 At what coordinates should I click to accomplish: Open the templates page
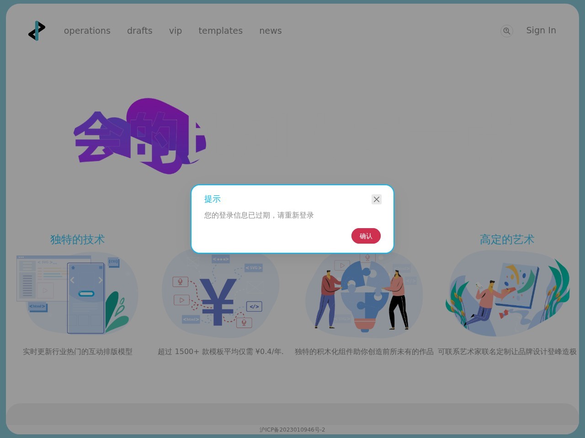(221, 31)
